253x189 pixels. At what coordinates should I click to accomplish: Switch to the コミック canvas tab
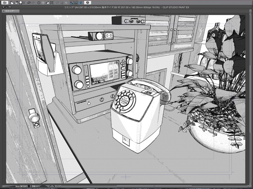pos(9,11)
